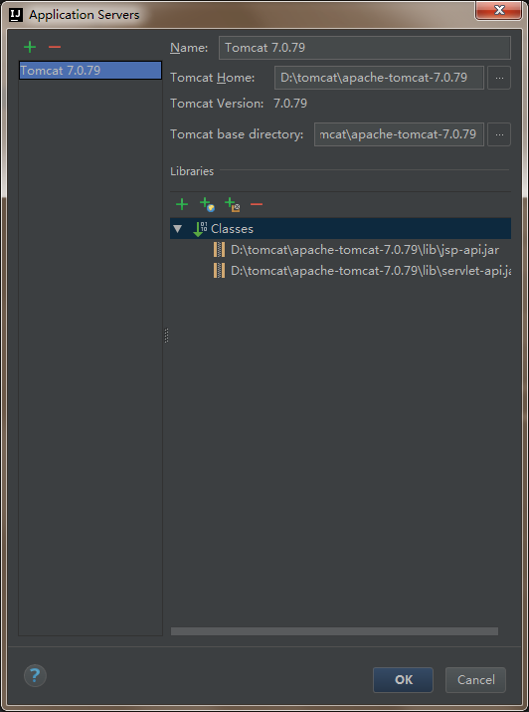Screen dimensions: 529x712
Task: Select the servlet-api.jar library entry
Action: (x=371, y=271)
